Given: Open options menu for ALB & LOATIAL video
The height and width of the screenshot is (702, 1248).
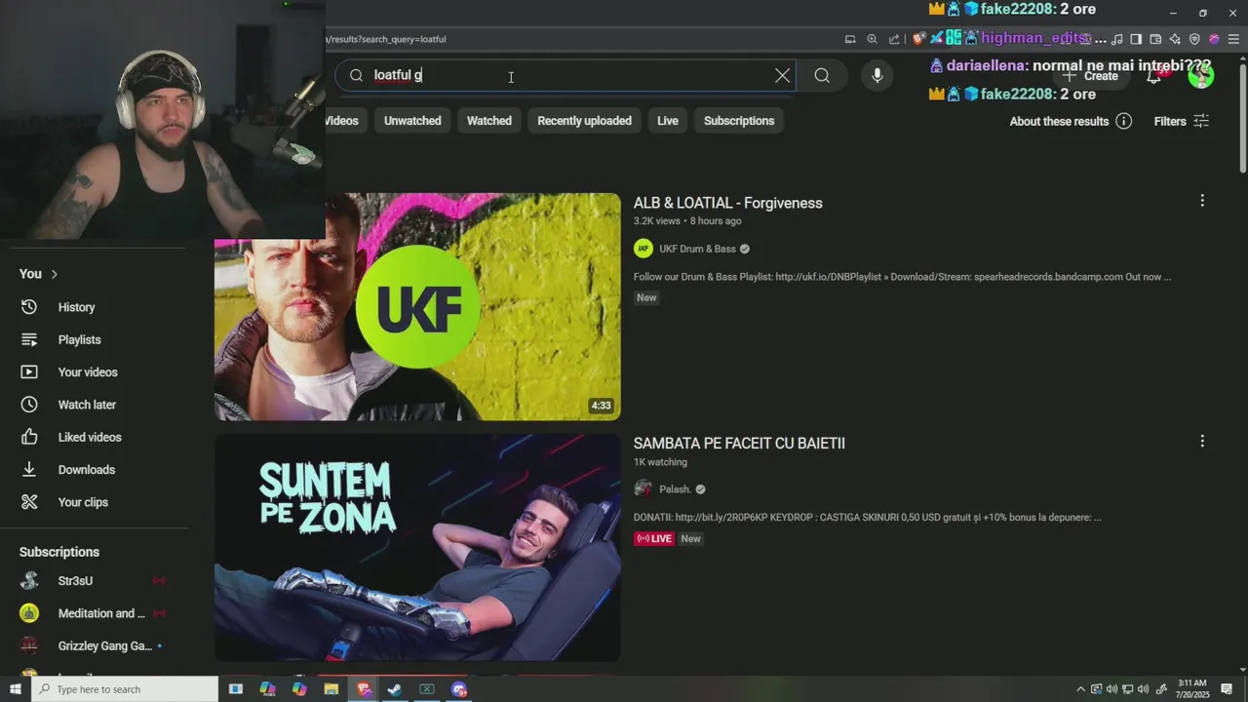Looking at the screenshot, I should 1202,201.
